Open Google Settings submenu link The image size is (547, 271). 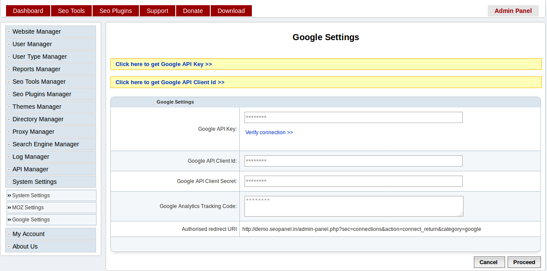tap(51, 220)
